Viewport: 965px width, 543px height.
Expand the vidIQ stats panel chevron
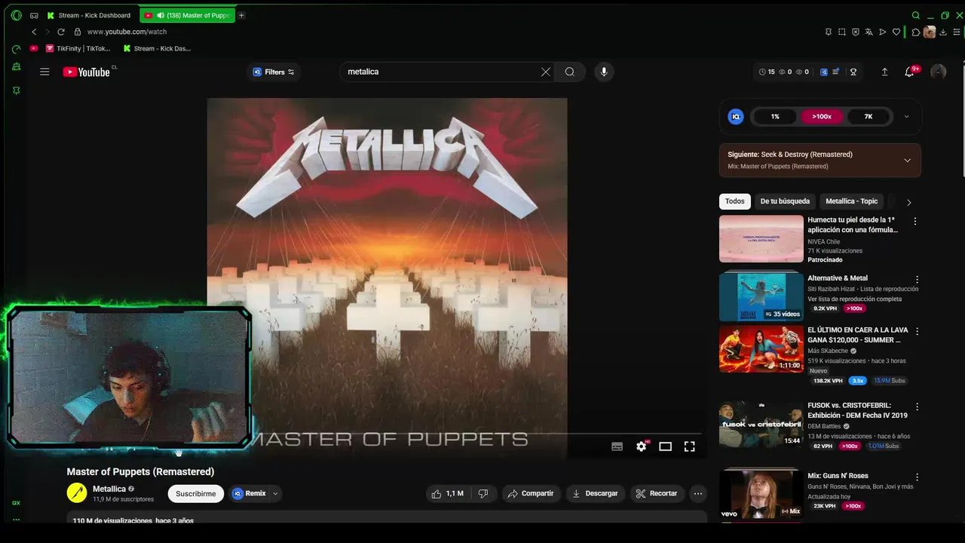(x=906, y=116)
